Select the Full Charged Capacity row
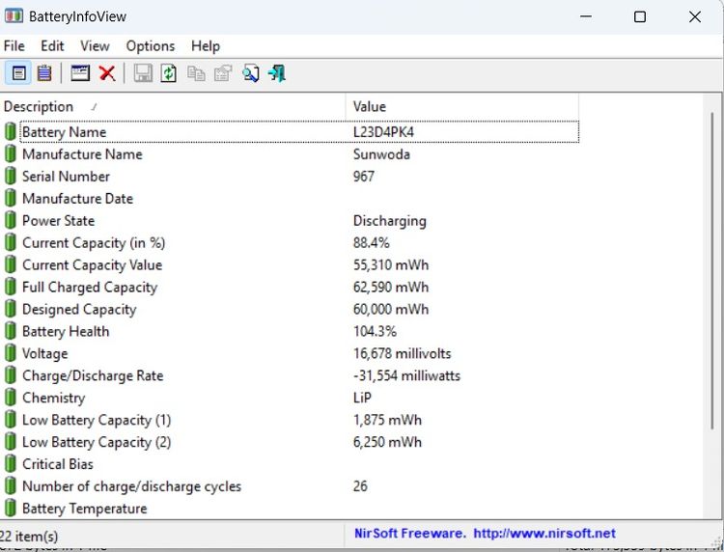724x552 pixels. point(289,287)
